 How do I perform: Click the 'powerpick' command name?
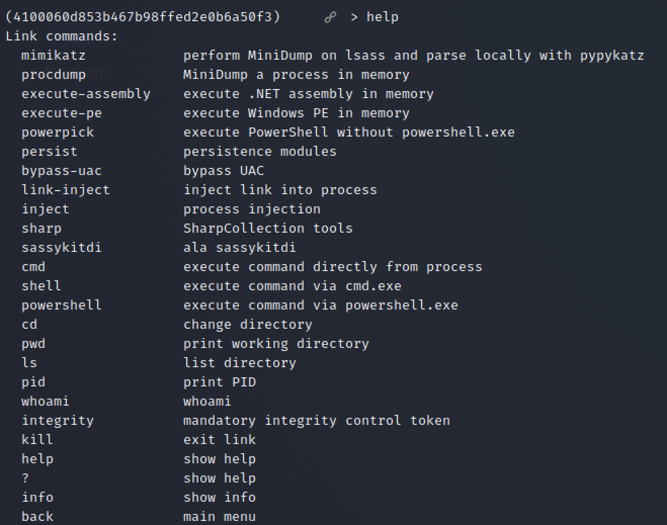pos(57,133)
